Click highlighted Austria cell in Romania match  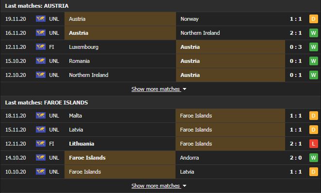click(230, 61)
